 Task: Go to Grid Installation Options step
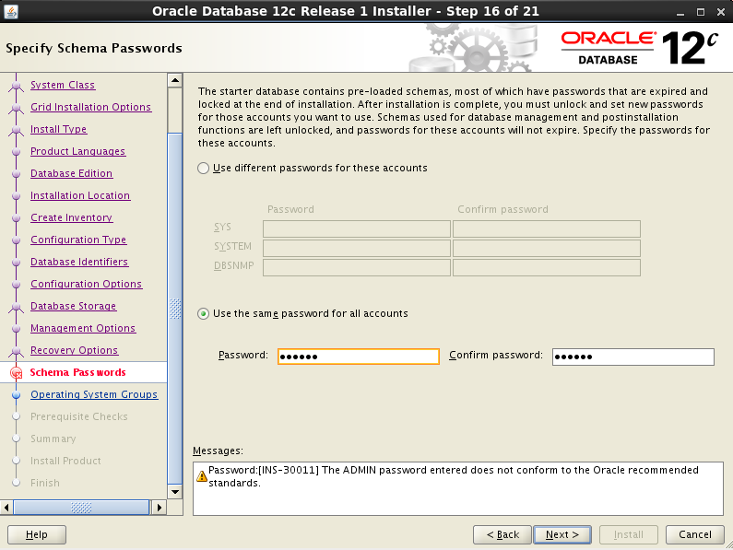pyautogui.click(x=90, y=107)
